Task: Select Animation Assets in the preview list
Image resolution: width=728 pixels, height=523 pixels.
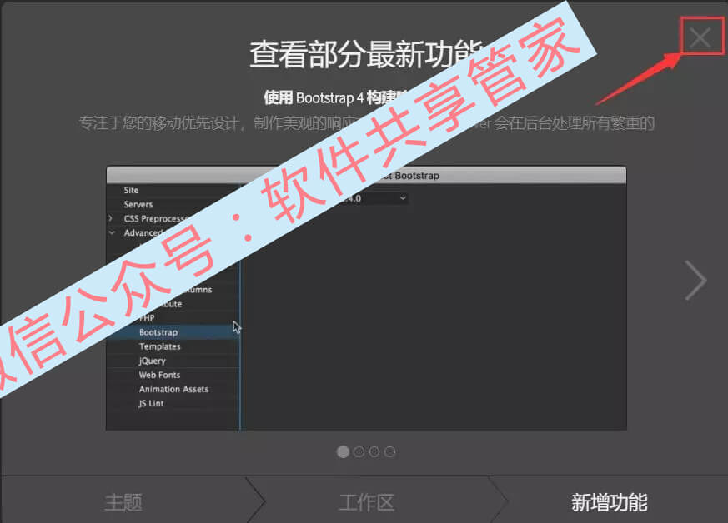Action: click(173, 390)
